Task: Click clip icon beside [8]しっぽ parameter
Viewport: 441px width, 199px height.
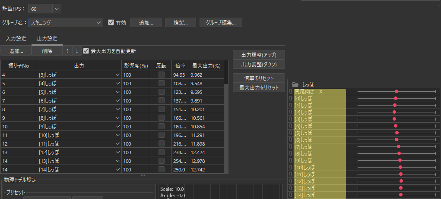Action: click(291, 153)
